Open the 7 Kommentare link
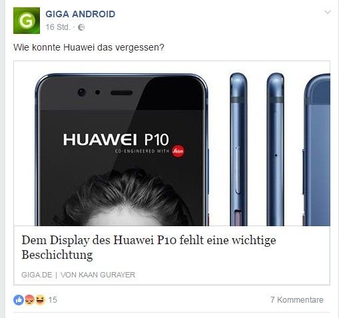 click(297, 300)
